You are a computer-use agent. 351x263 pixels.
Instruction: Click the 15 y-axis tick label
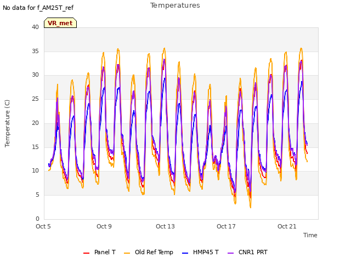(x=35, y=147)
